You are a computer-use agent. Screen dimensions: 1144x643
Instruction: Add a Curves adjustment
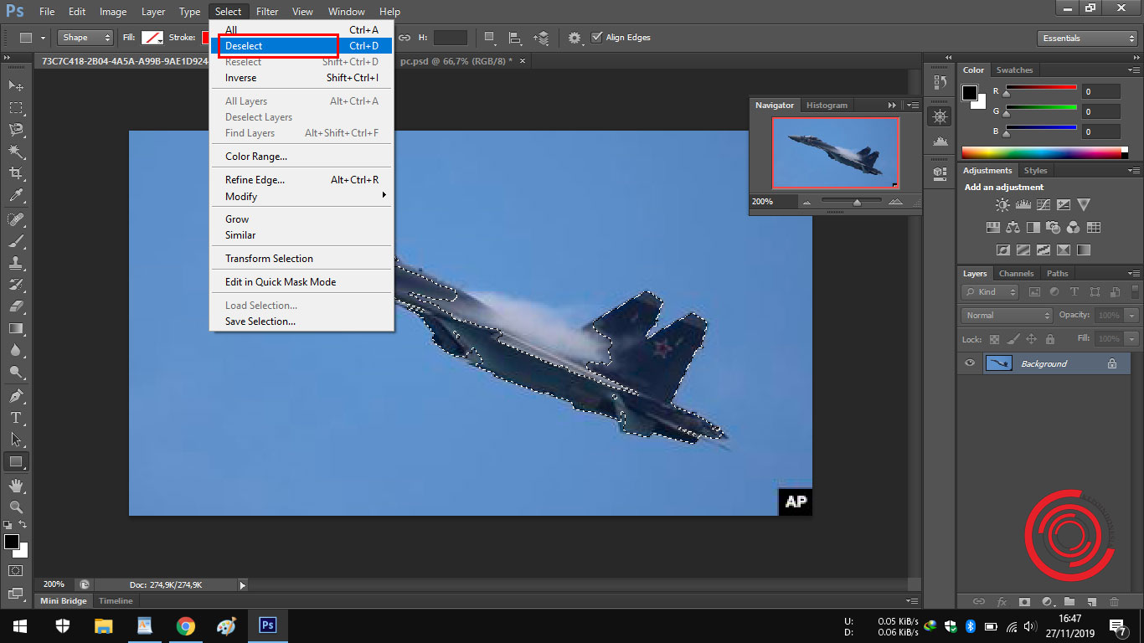click(1043, 204)
